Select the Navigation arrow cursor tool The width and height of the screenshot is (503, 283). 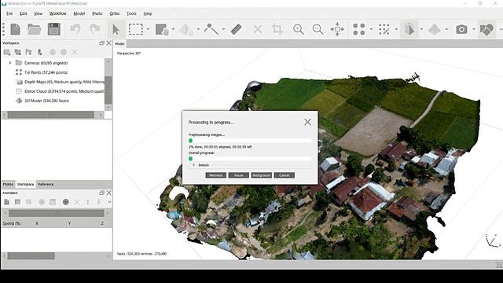coord(116,29)
